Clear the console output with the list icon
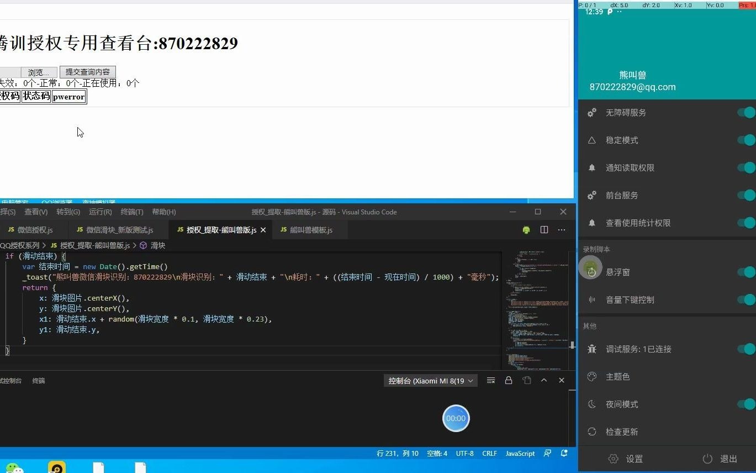Viewport: 756px width, 473px height. (x=491, y=380)
